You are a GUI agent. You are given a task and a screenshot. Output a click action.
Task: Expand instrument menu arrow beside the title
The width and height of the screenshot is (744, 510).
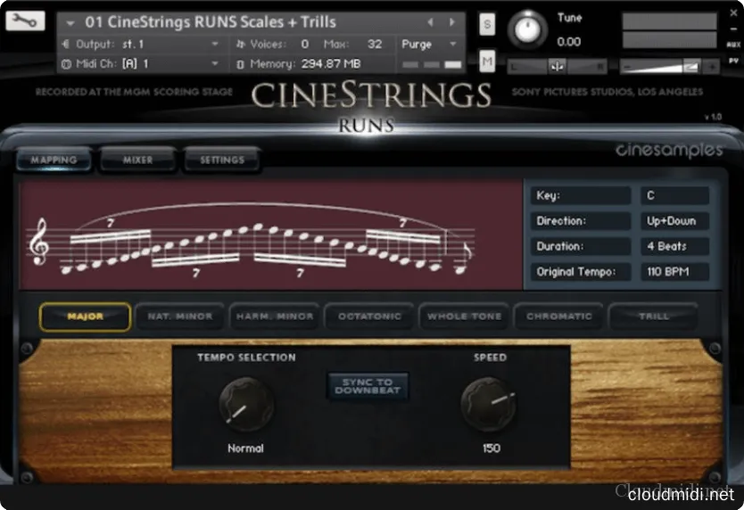[70, 22]
